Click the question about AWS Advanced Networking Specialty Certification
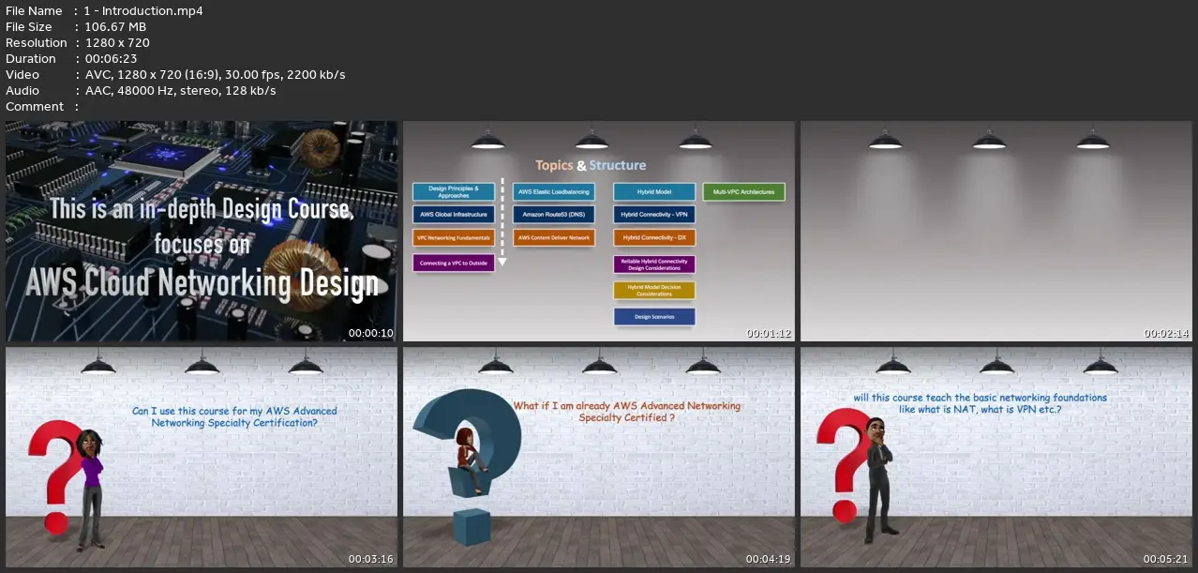This screenshot has height=573, width=1198. pyautogui.click(x=234, y=416)
